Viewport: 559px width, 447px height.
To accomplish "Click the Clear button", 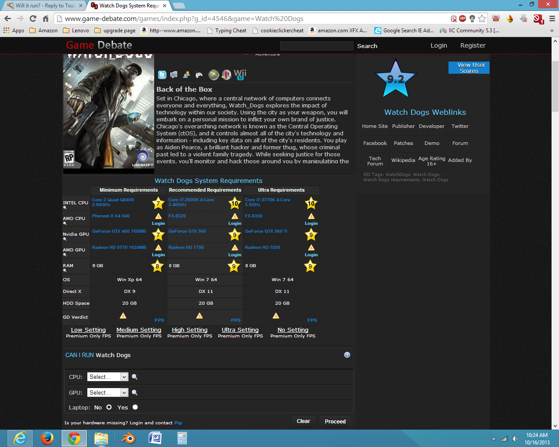I will click(303, 421).
